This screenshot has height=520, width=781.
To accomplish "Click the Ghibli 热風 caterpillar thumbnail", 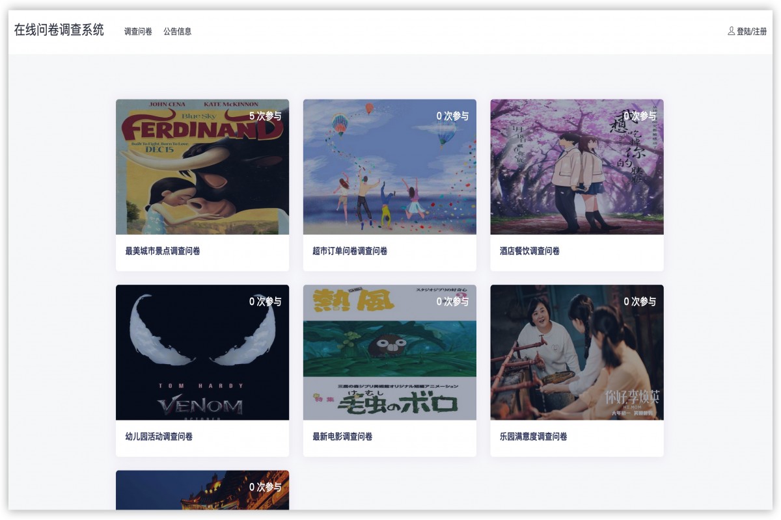I will click(389, 352).
